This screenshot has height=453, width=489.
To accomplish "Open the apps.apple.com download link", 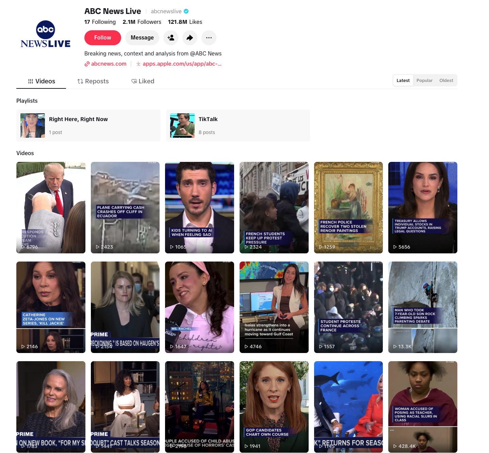I will click(x=179, y=64).
